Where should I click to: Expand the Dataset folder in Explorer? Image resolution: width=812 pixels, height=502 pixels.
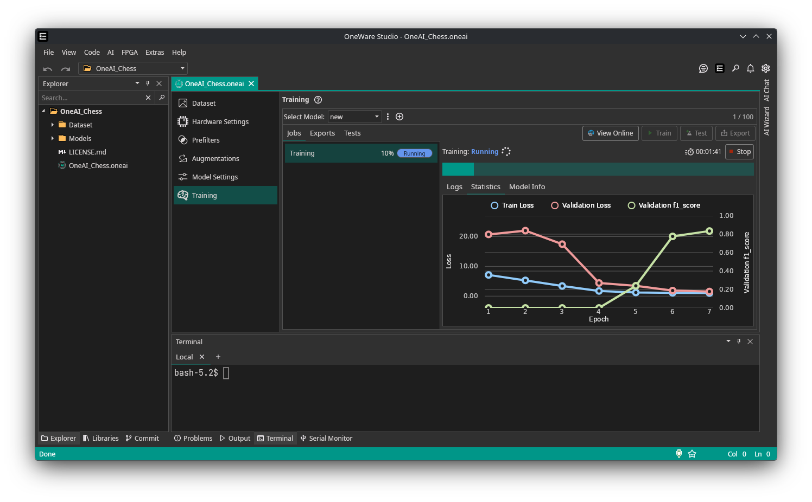(x=53, y=125)
